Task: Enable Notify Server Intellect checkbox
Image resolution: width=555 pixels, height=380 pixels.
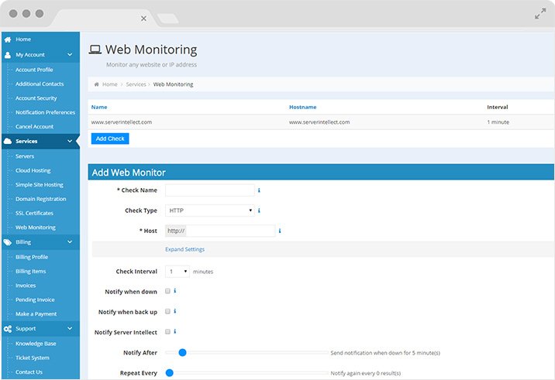Action: point(167,331)
